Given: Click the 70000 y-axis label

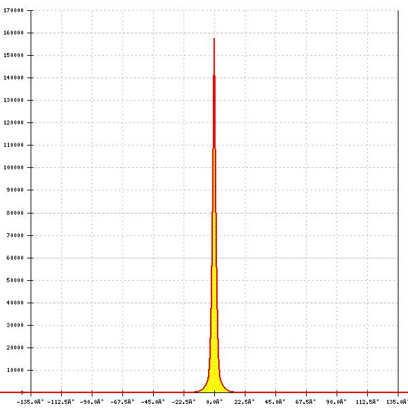Looking at the screenshot, I should pos(15,235).
